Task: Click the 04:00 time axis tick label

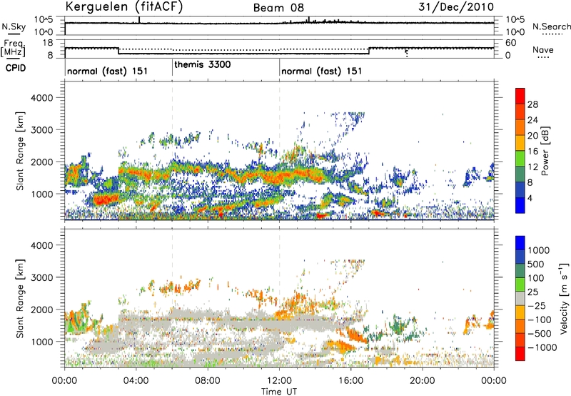Action: [x=136, y=381]
